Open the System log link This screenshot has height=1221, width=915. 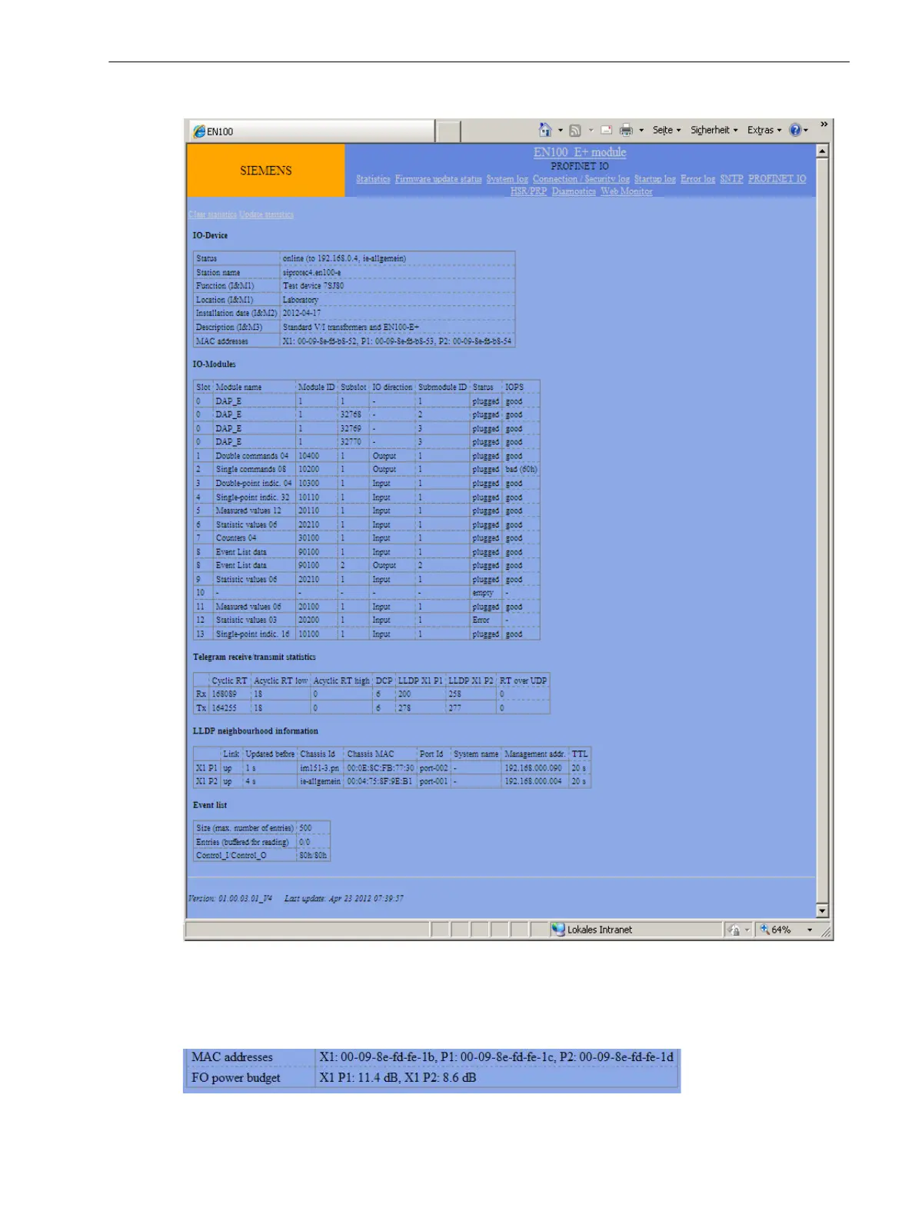[x=507, y=179]
